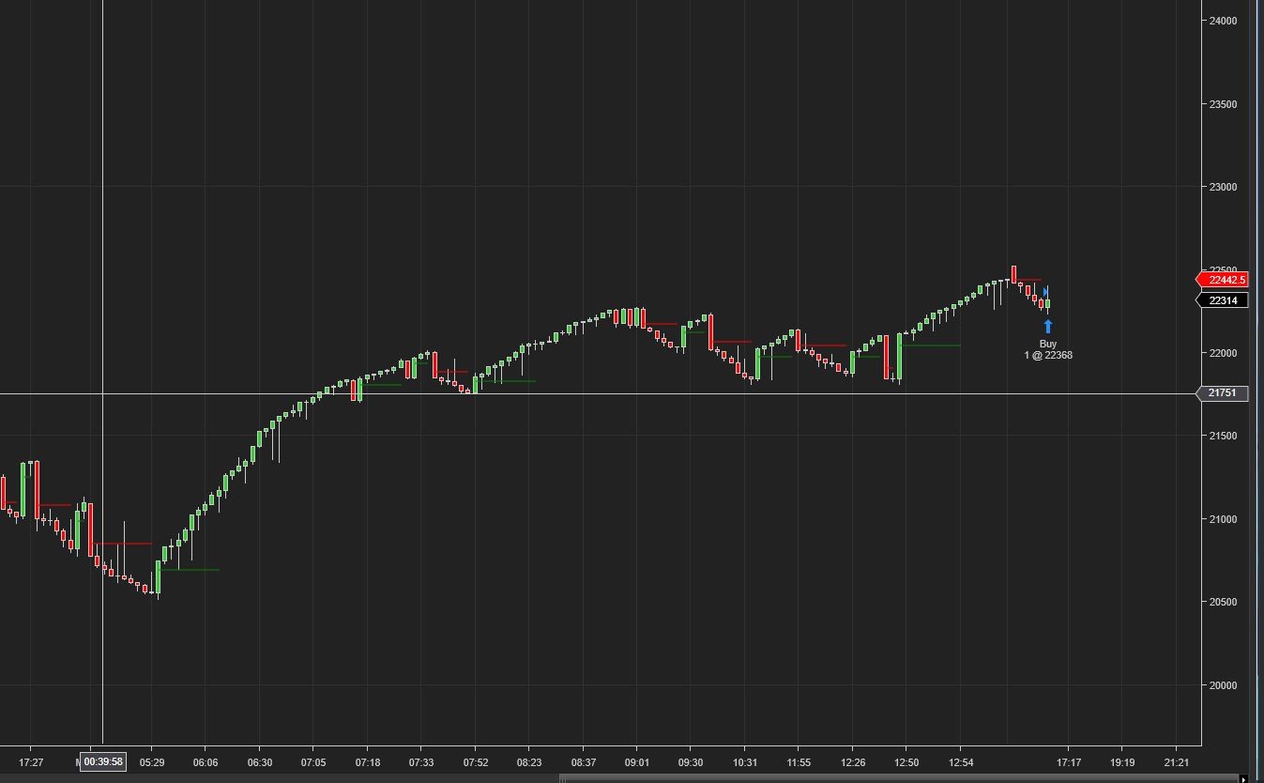Click 07:52 on the time axis
The image size is (1264, 783).
pyautogui.click(x=476, y=762)
